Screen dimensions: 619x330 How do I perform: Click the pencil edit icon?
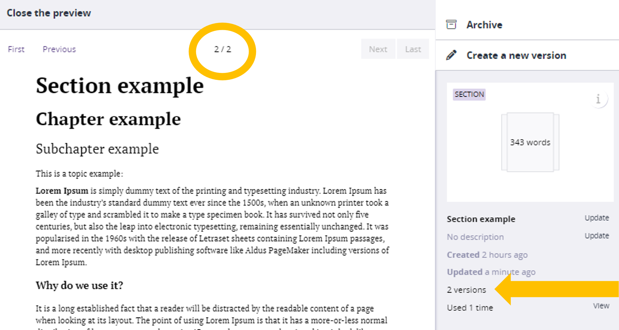[x=451, y=55]
